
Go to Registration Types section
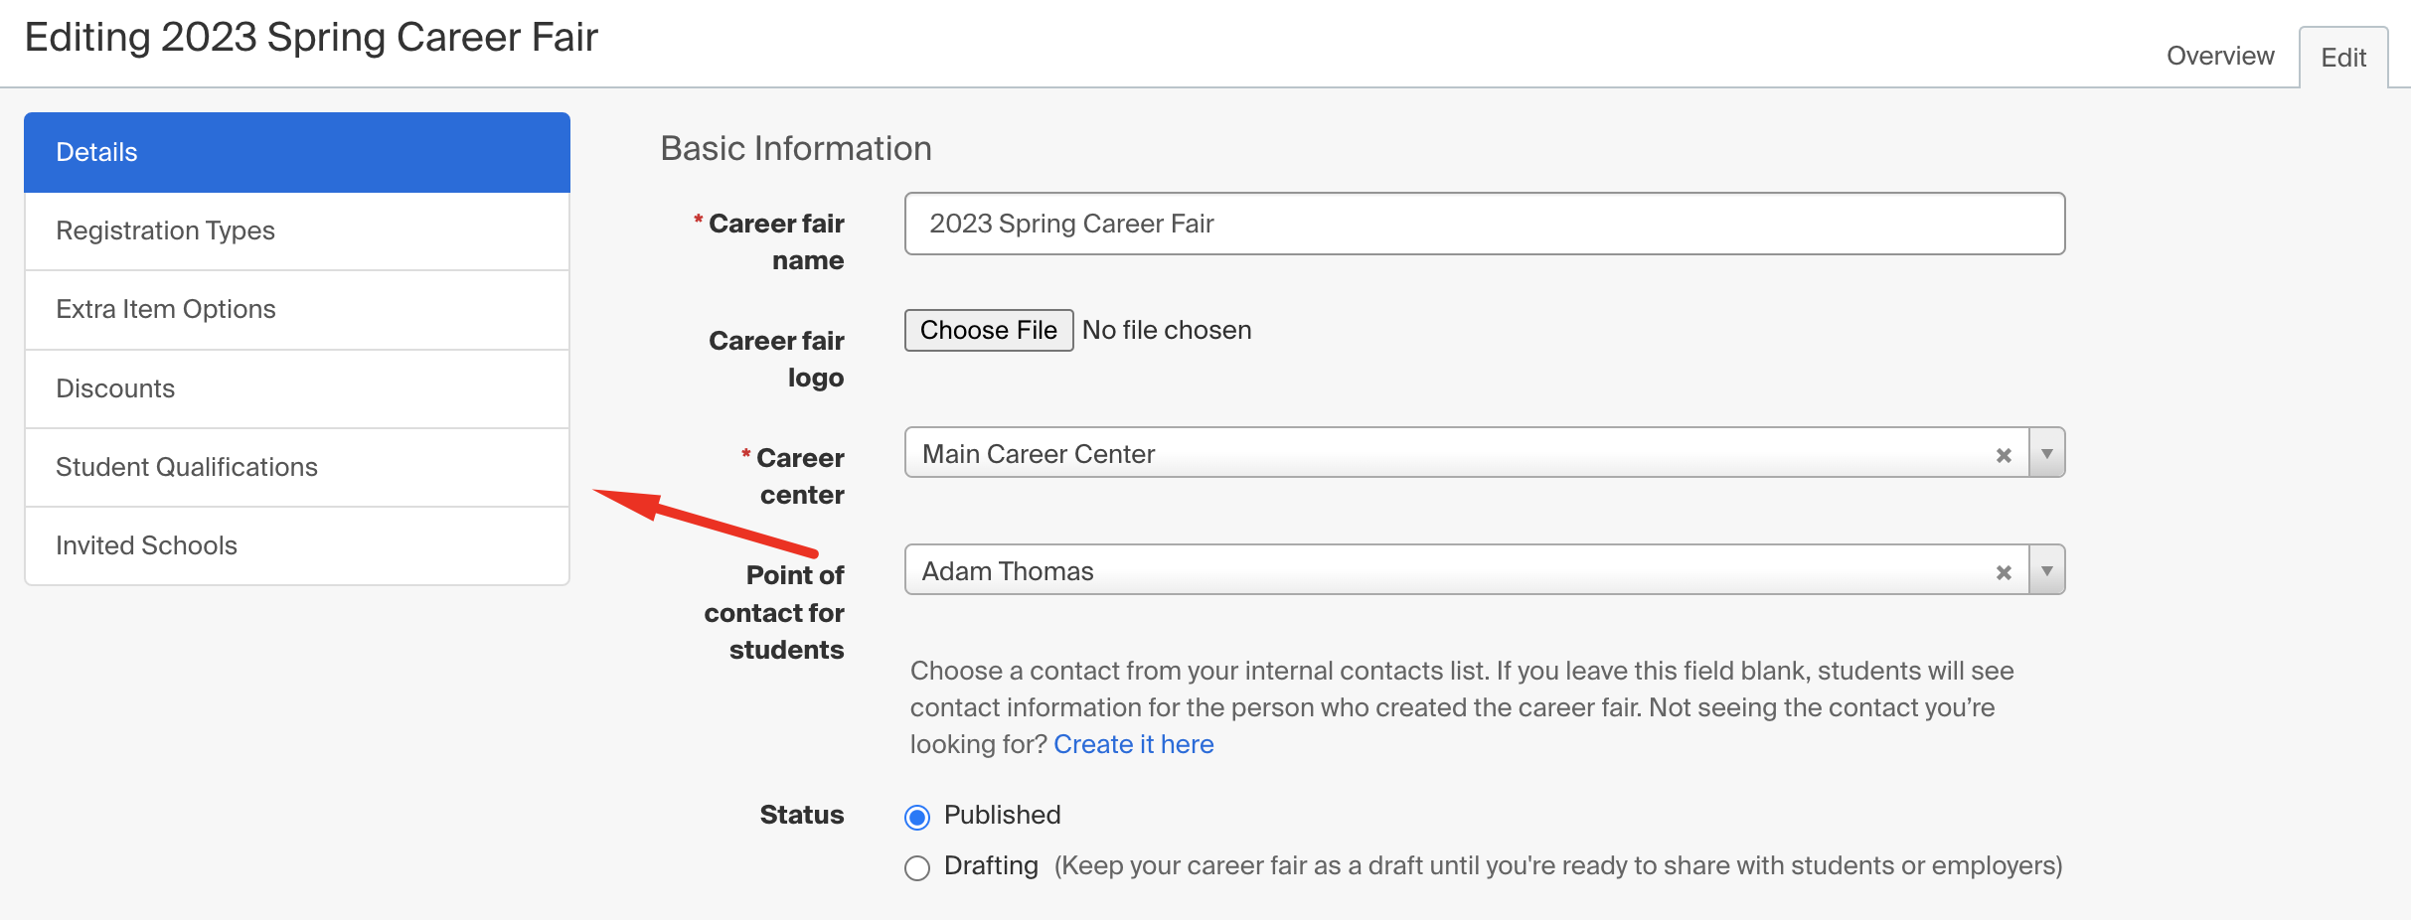297,230
